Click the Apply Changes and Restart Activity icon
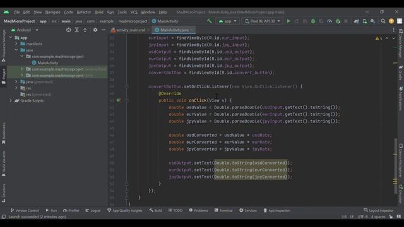 click(297, 21)
